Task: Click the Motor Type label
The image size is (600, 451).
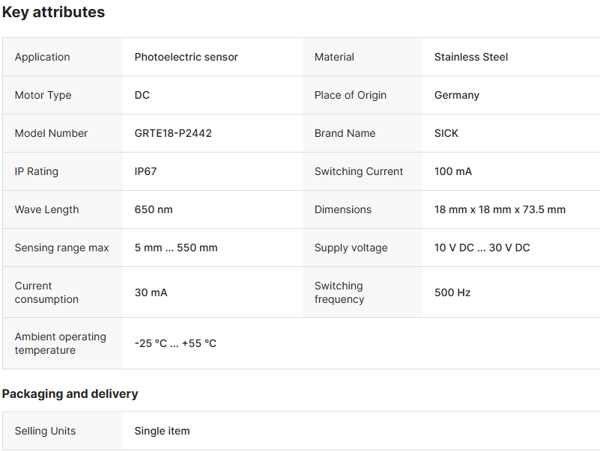Action: pyautogui.click(x=43, y=95)
